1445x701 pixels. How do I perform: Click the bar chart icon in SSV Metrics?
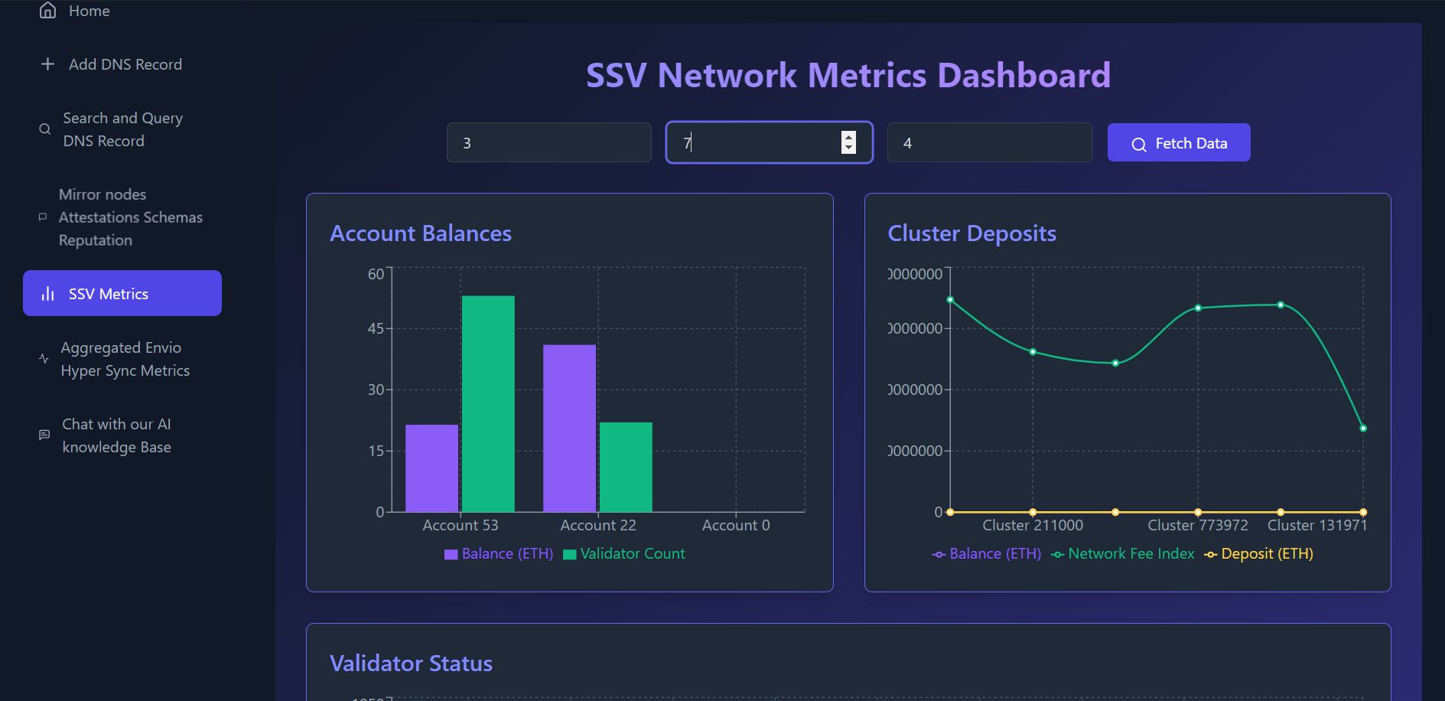47,294
